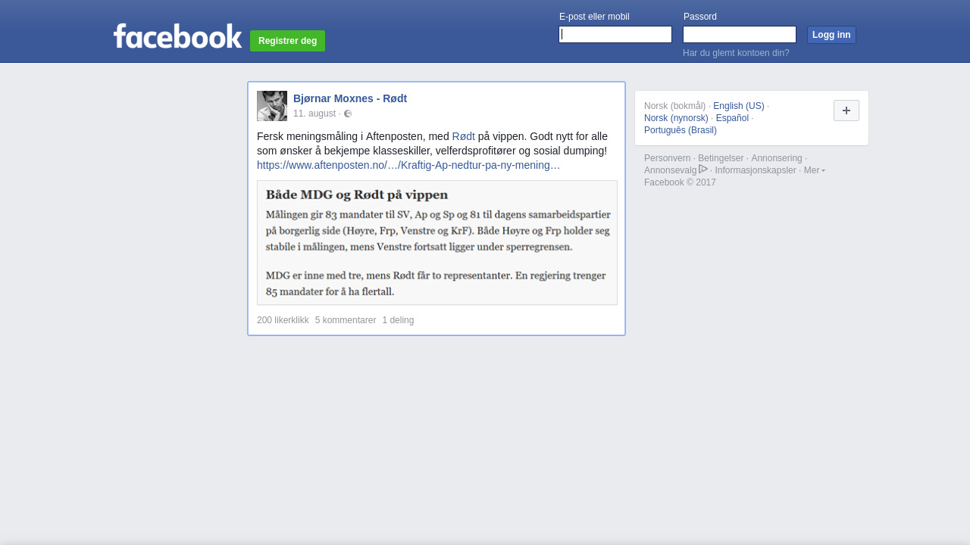Image resolution: width=970 pixels, height=545 pixels.
Task: Click Facebook © 2017 text
Action: pos(680,182)
